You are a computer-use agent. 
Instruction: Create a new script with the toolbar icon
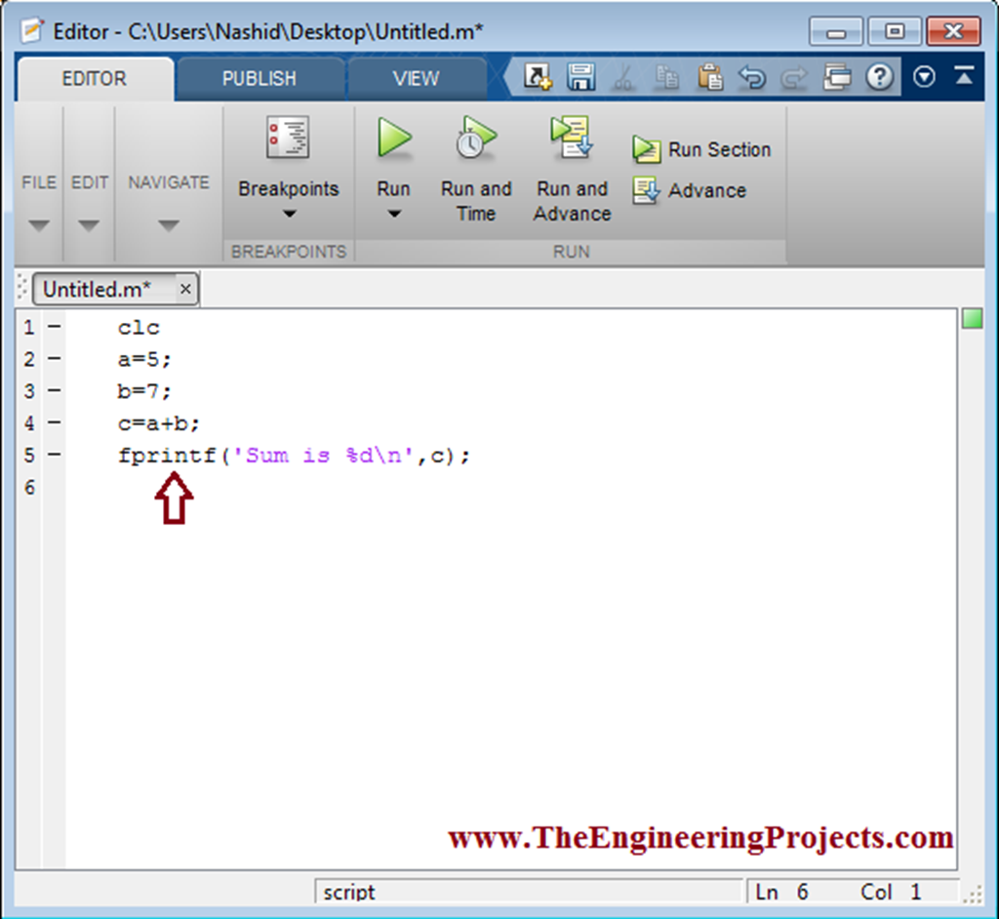(539, 77)
